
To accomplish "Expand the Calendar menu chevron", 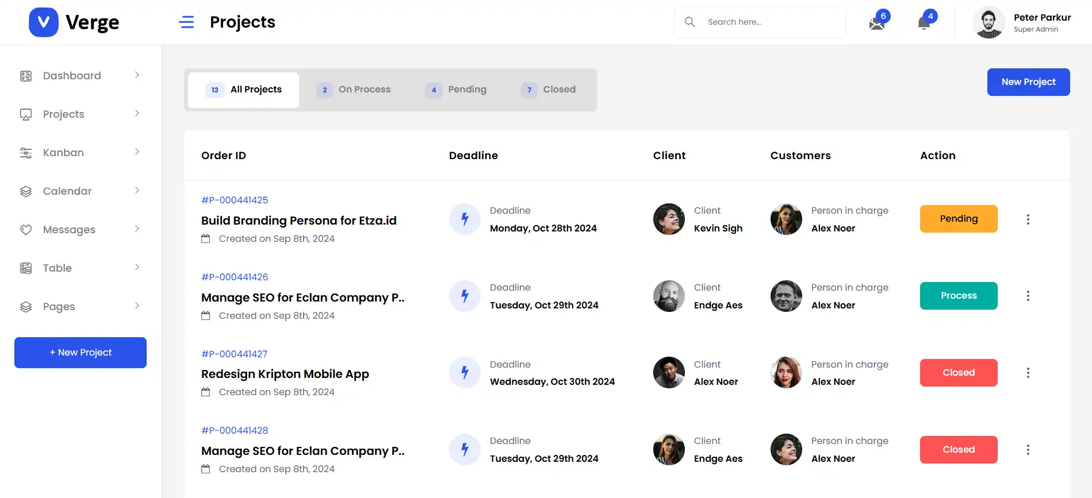I will point(137,190).
